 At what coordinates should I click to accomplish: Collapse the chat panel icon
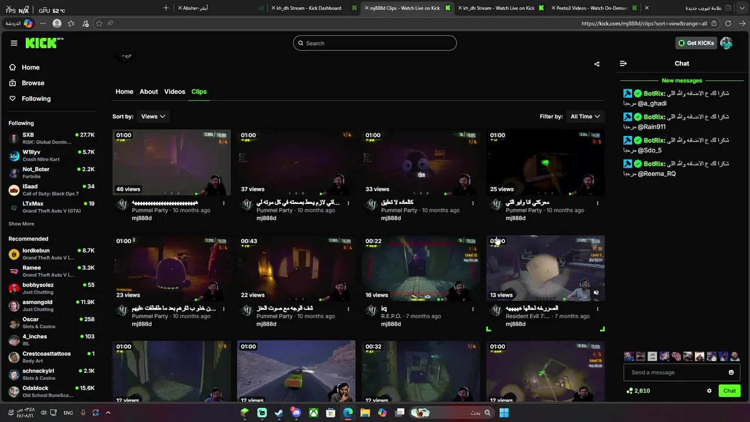(623, 63)
